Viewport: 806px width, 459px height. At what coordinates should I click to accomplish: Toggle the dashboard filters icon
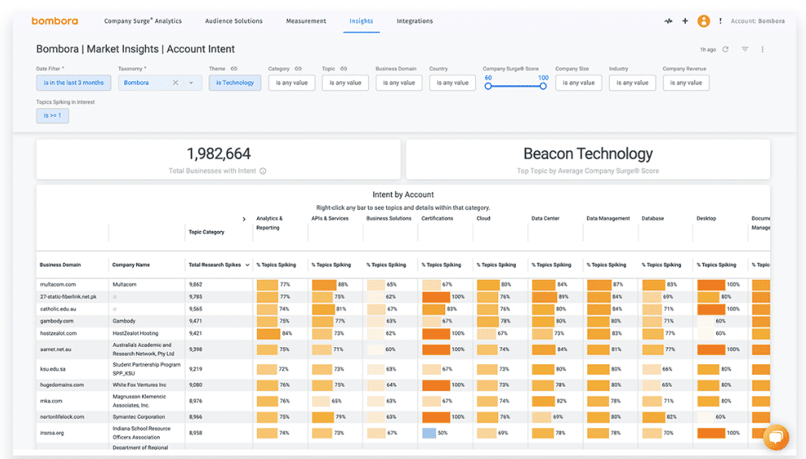pyautogui.click(x=745, y=49)
